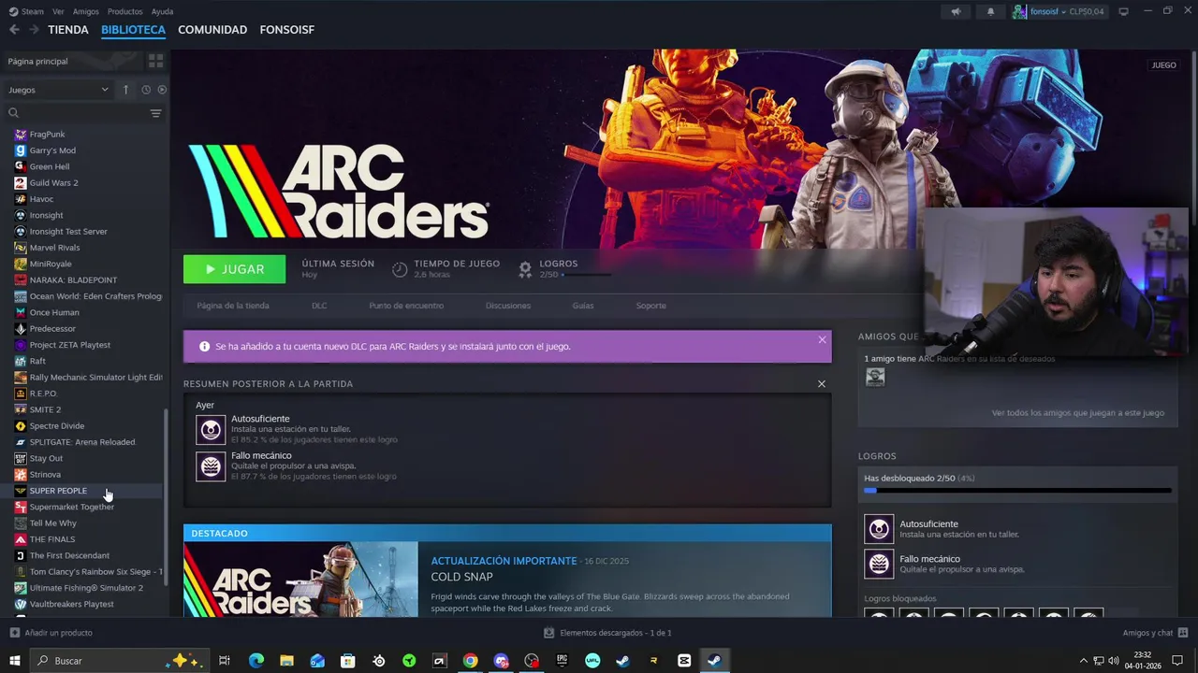Screen dimensions: 1198x673
Task: Click the back navigation arrow
Action: pyautogui.click(x=14, y=30)
